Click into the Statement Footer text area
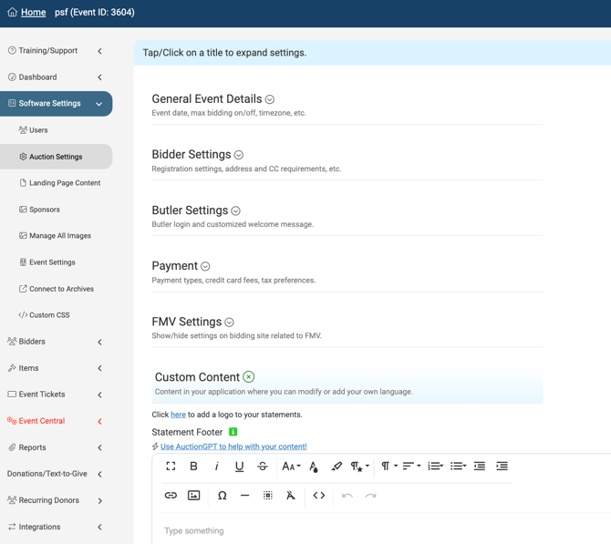The width and height of the screenshot is (611, 544). (x=365, y=530)
